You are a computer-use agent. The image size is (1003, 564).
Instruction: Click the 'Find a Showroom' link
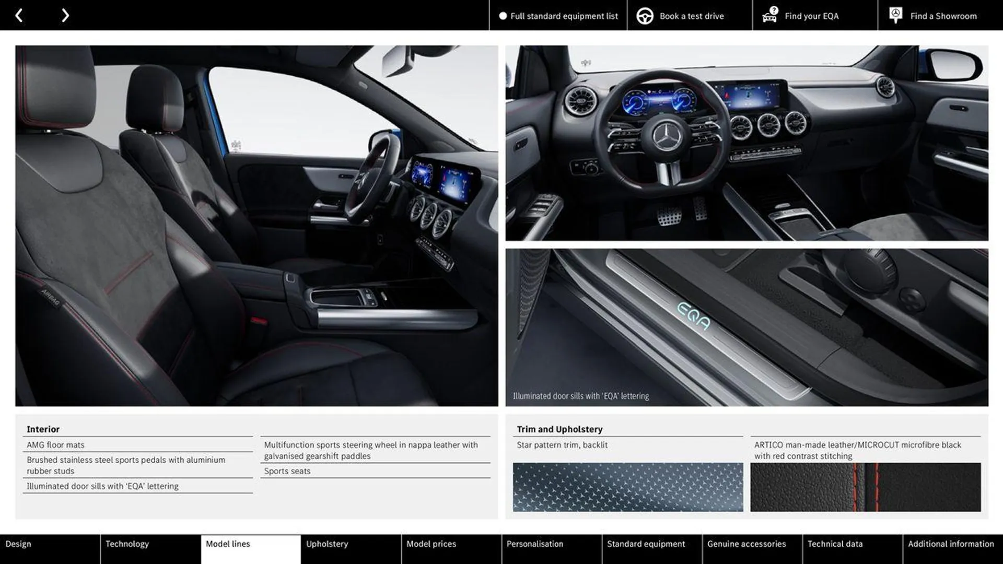(944, 15)
